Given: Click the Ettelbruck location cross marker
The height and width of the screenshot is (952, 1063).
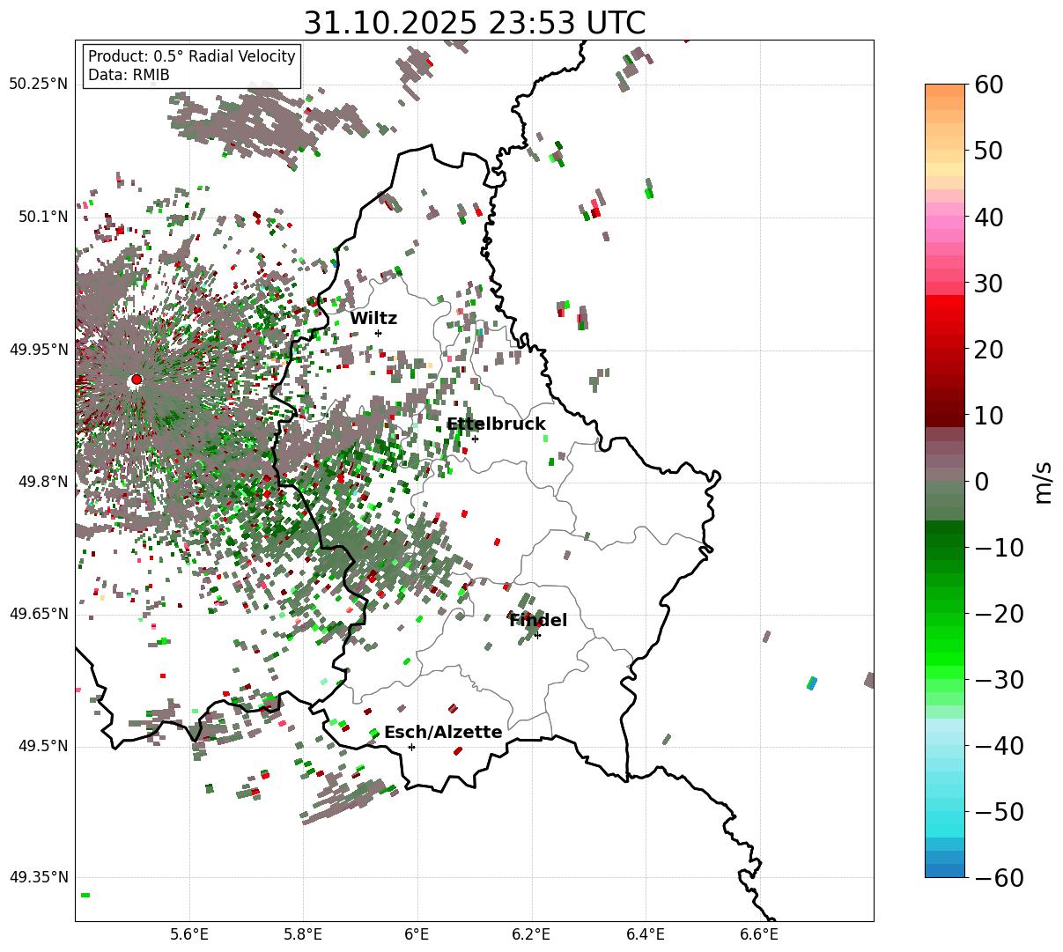Looking at the screenshot, I should pos(475,439).
